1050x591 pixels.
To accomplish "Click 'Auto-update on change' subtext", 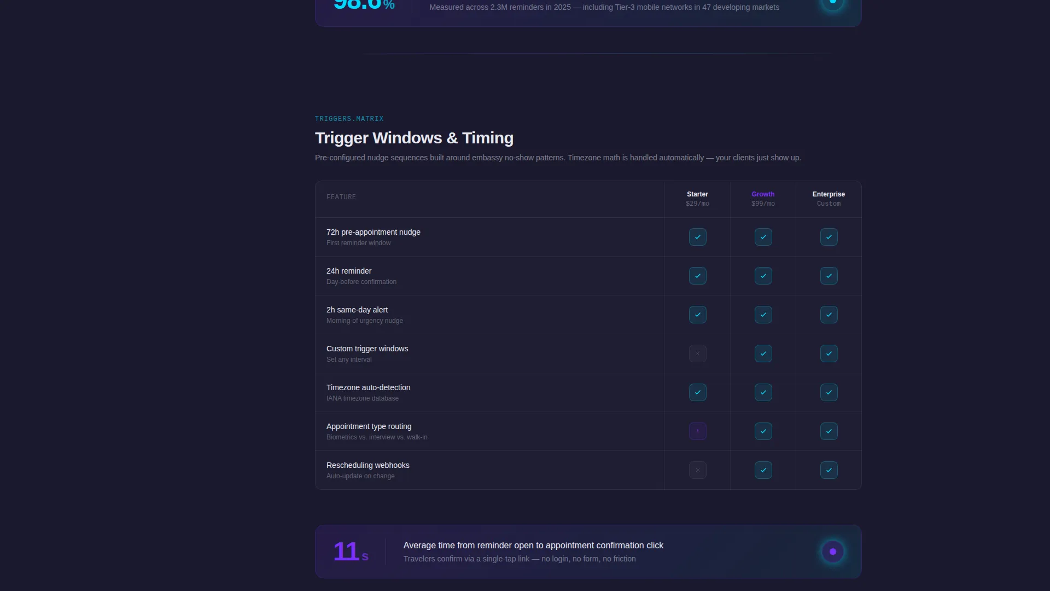I will point(360,476).
